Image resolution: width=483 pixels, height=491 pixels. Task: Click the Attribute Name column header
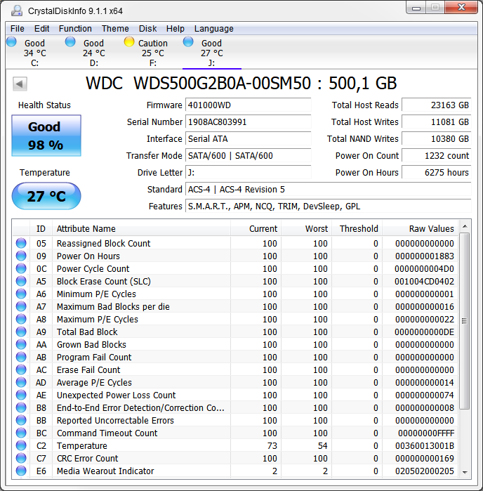point(141,228)
